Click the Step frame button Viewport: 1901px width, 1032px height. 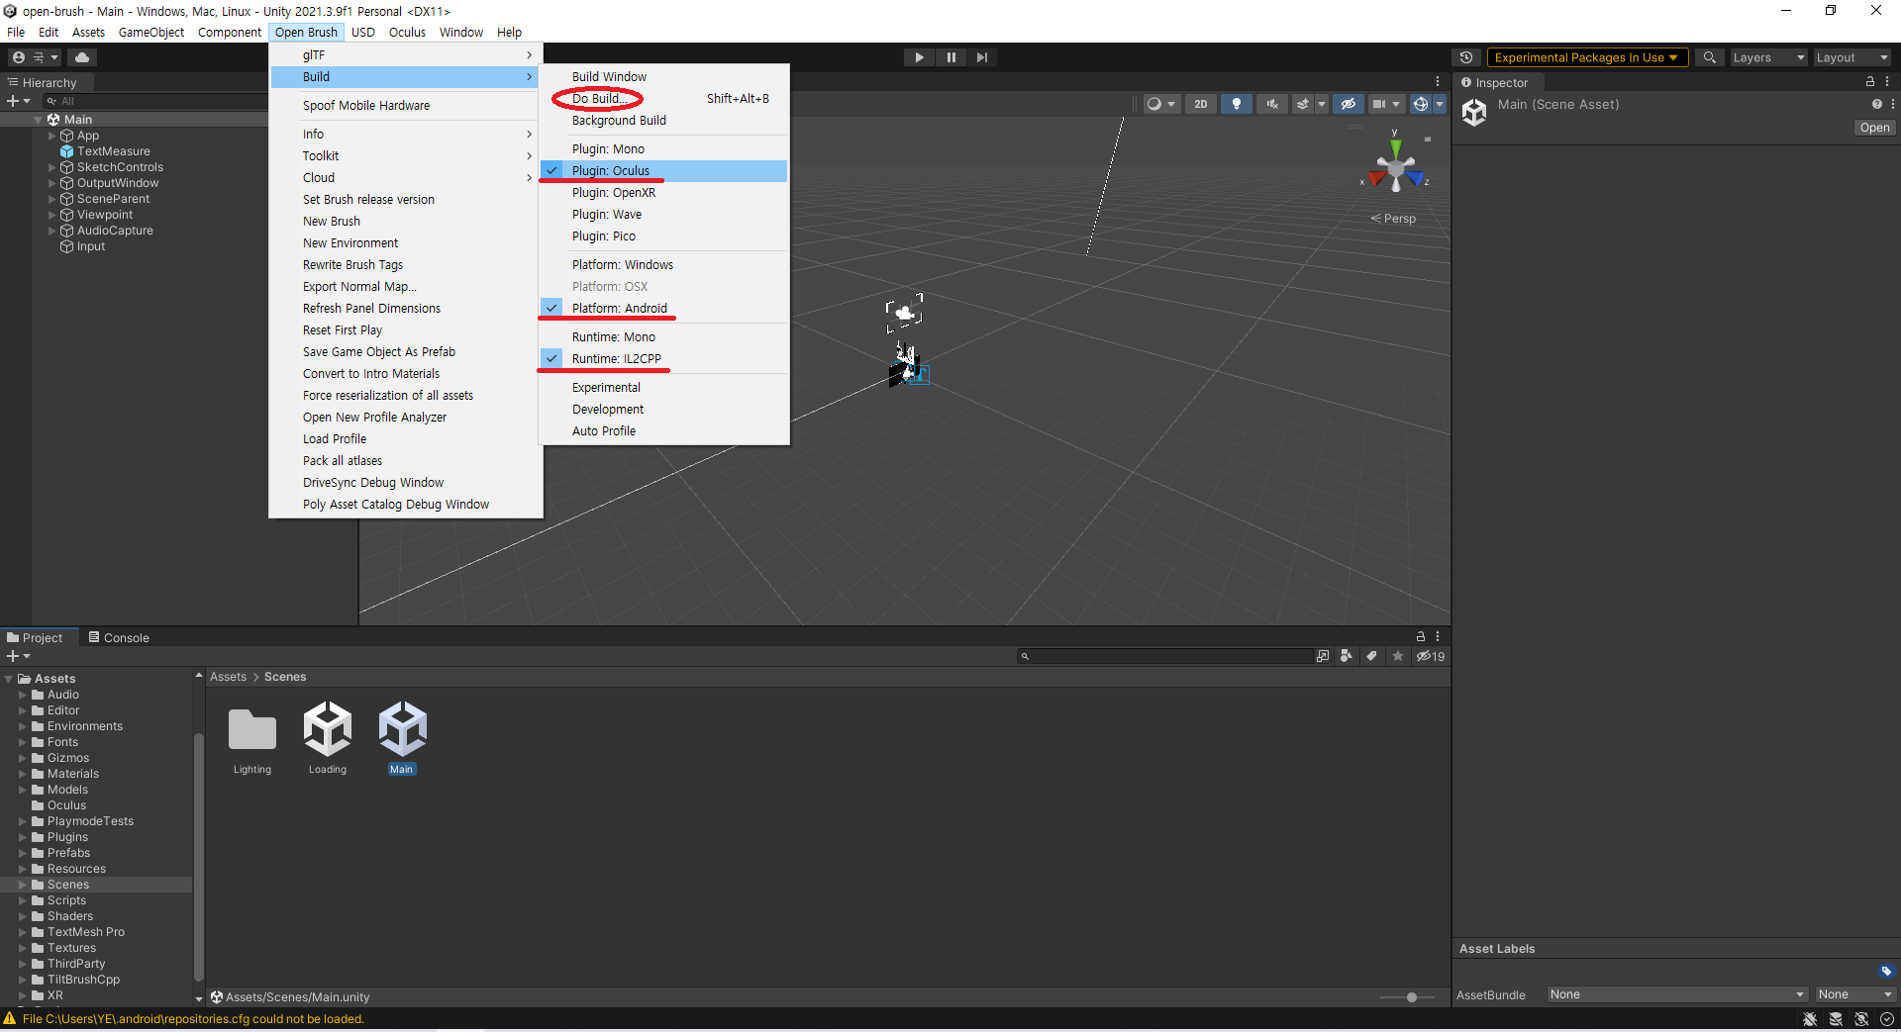point(981,57)
